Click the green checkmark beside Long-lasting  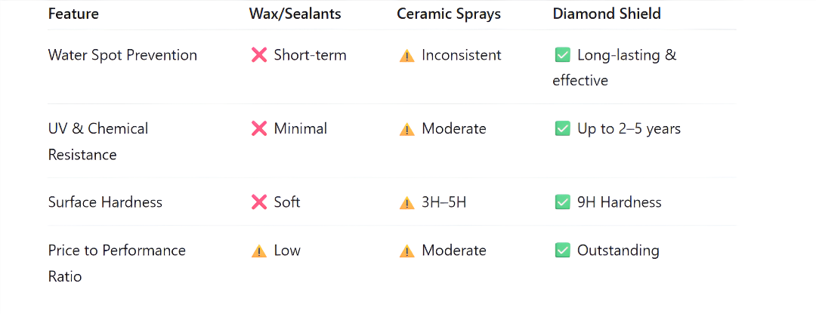tap(562, 55)
